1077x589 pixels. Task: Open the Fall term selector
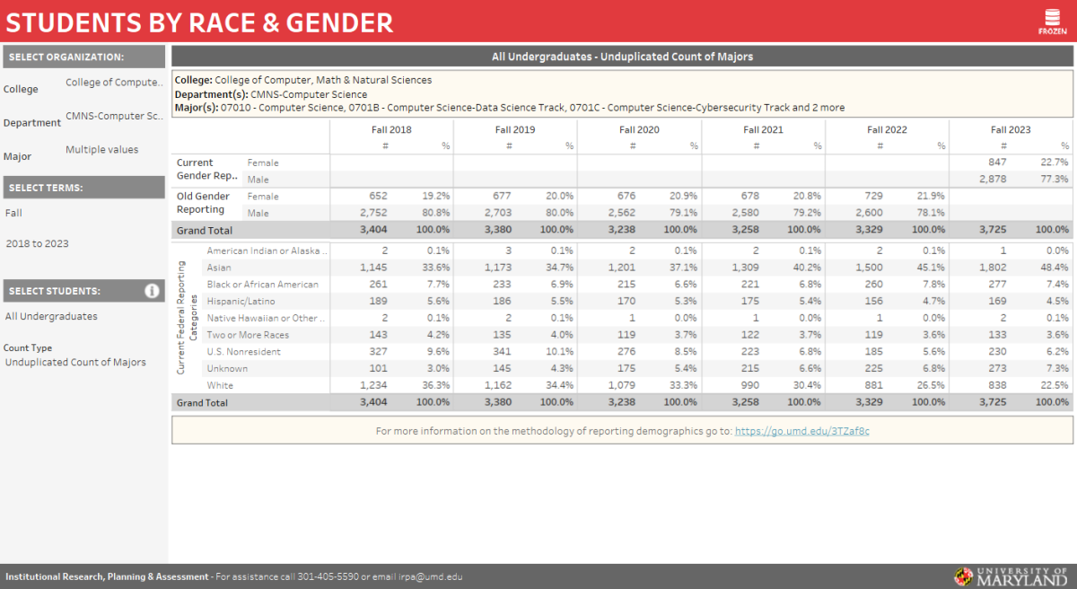(13, 213)
